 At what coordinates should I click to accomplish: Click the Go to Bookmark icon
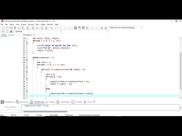(x=11, y=31)
